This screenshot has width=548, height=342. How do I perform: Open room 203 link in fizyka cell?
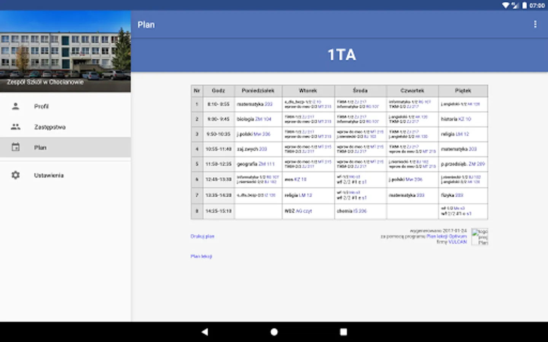pos(459,195)
